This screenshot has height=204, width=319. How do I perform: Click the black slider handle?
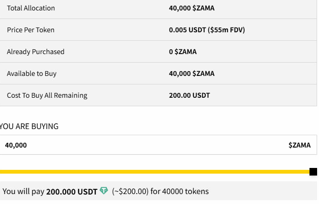pos(313,172)
